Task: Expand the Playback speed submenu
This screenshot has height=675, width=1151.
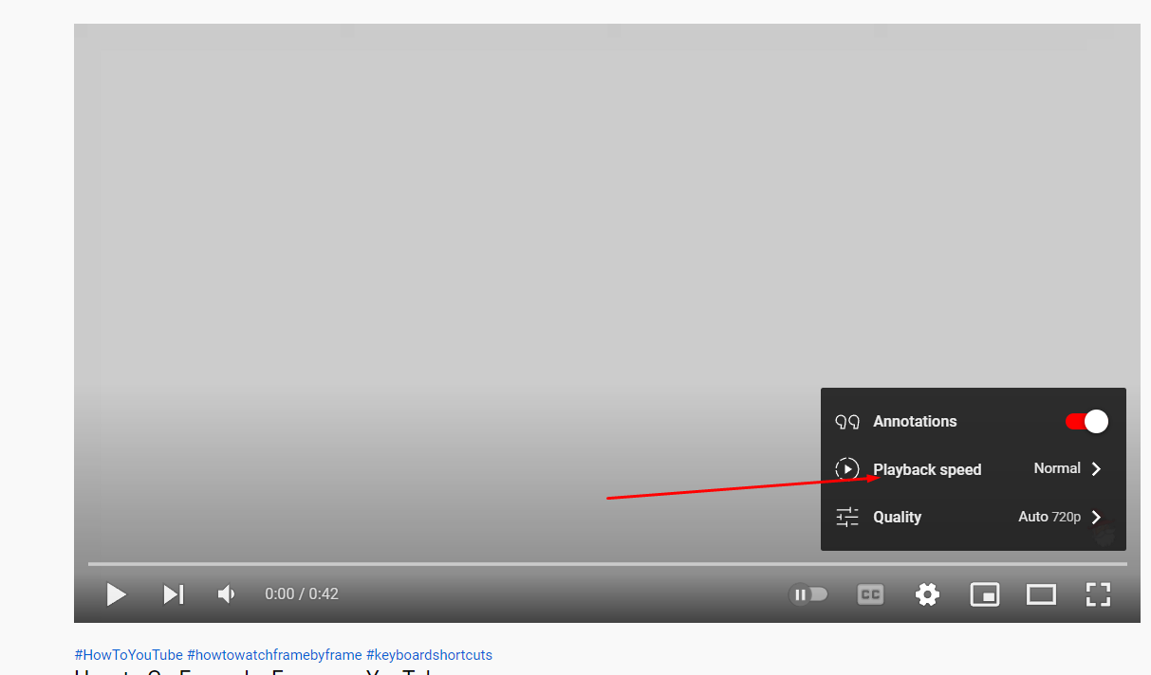Action: [1096, 468]
